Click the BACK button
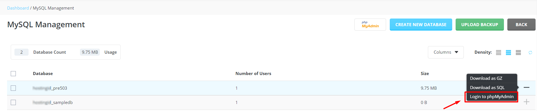 pyautogui.click(x=521, y=24)
